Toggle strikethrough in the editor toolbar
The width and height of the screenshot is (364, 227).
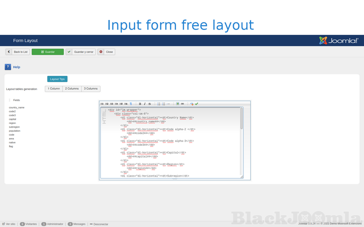[150, 104]
